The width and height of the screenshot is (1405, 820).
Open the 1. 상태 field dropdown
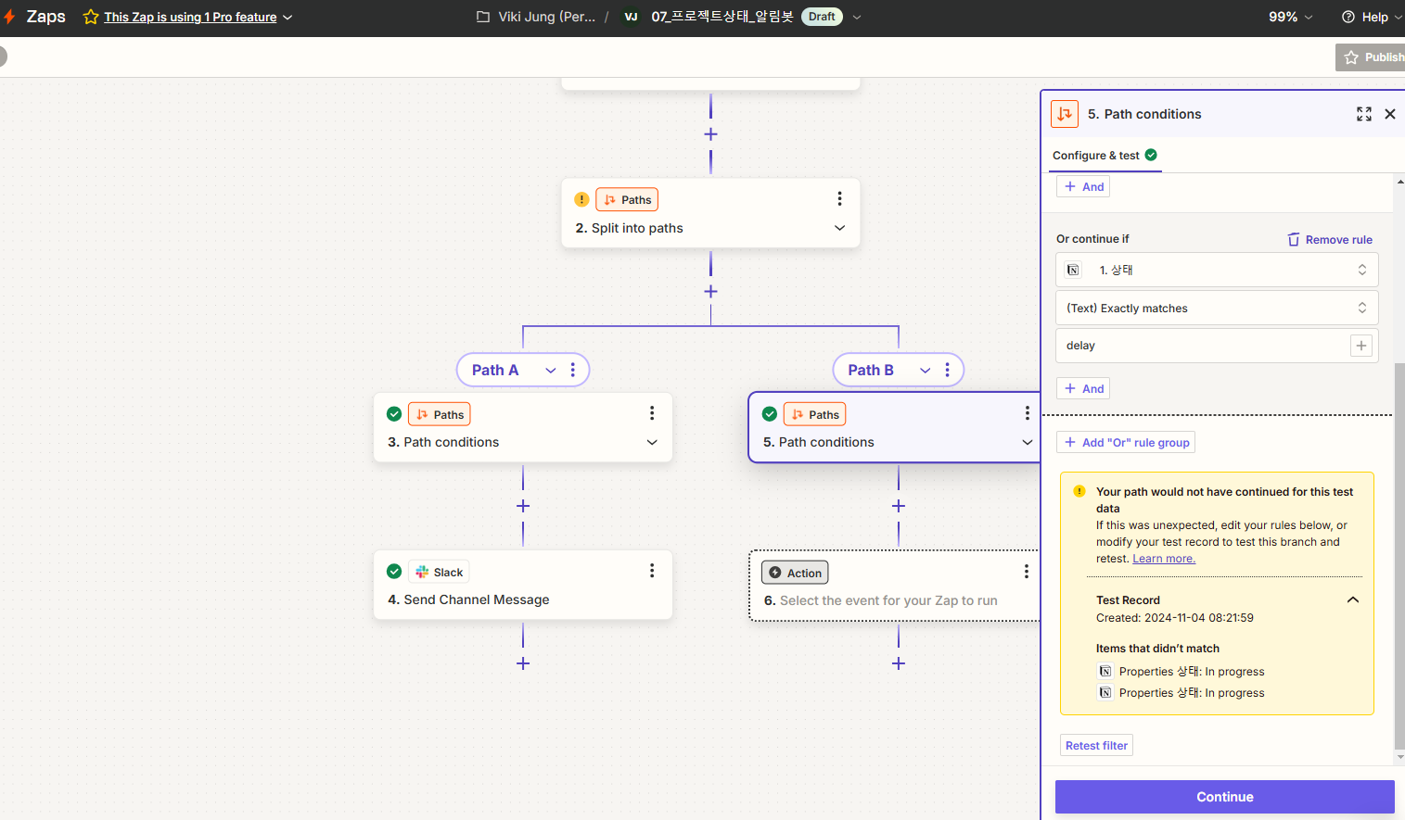[x=1217, y=270]
